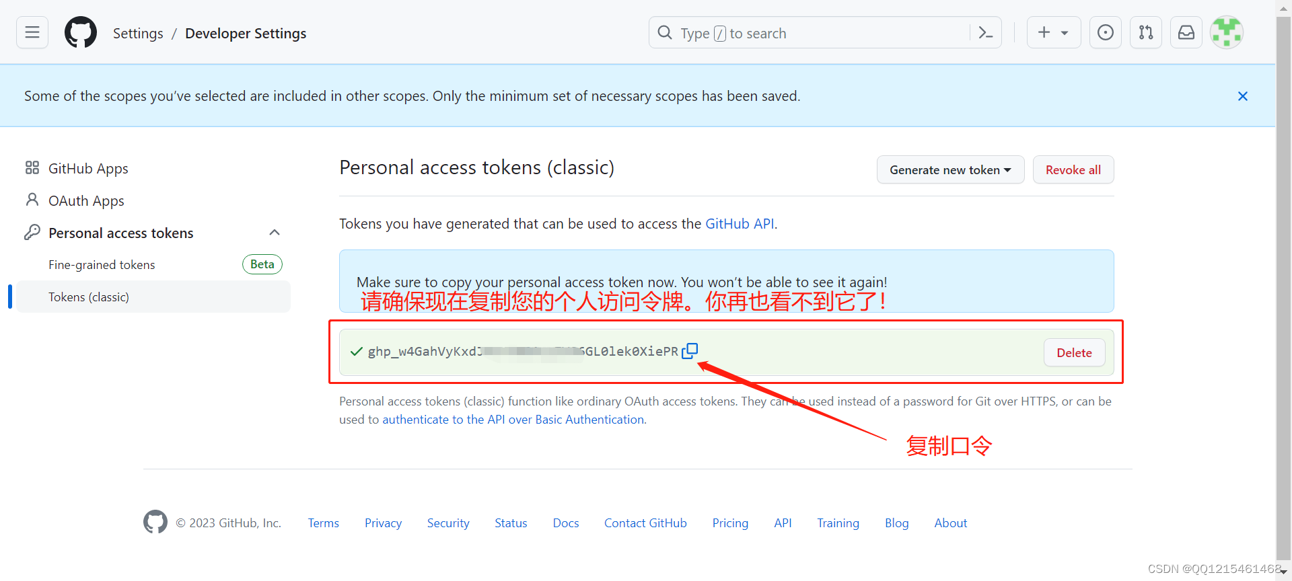Delete the ghp_ token
Screen dimensions: 1292x581
(1074, 352)
